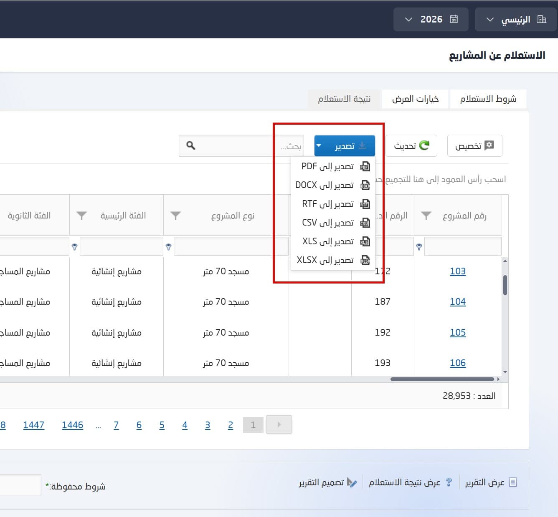Open the 2026 year dropdown
Viewport: 558px width, 517px height.
(x=431, y=19)
